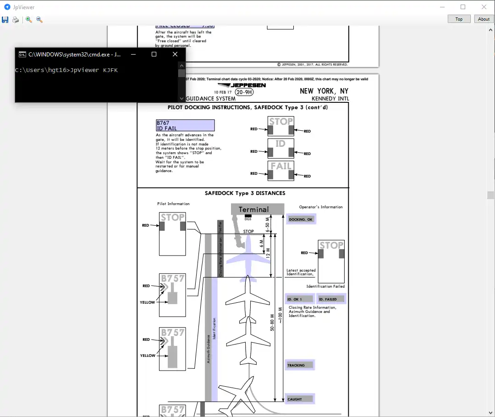This screenshot has width=495, height=417.
Task: Click cmd window scrollbar down arrow
Action: point(181,99)
